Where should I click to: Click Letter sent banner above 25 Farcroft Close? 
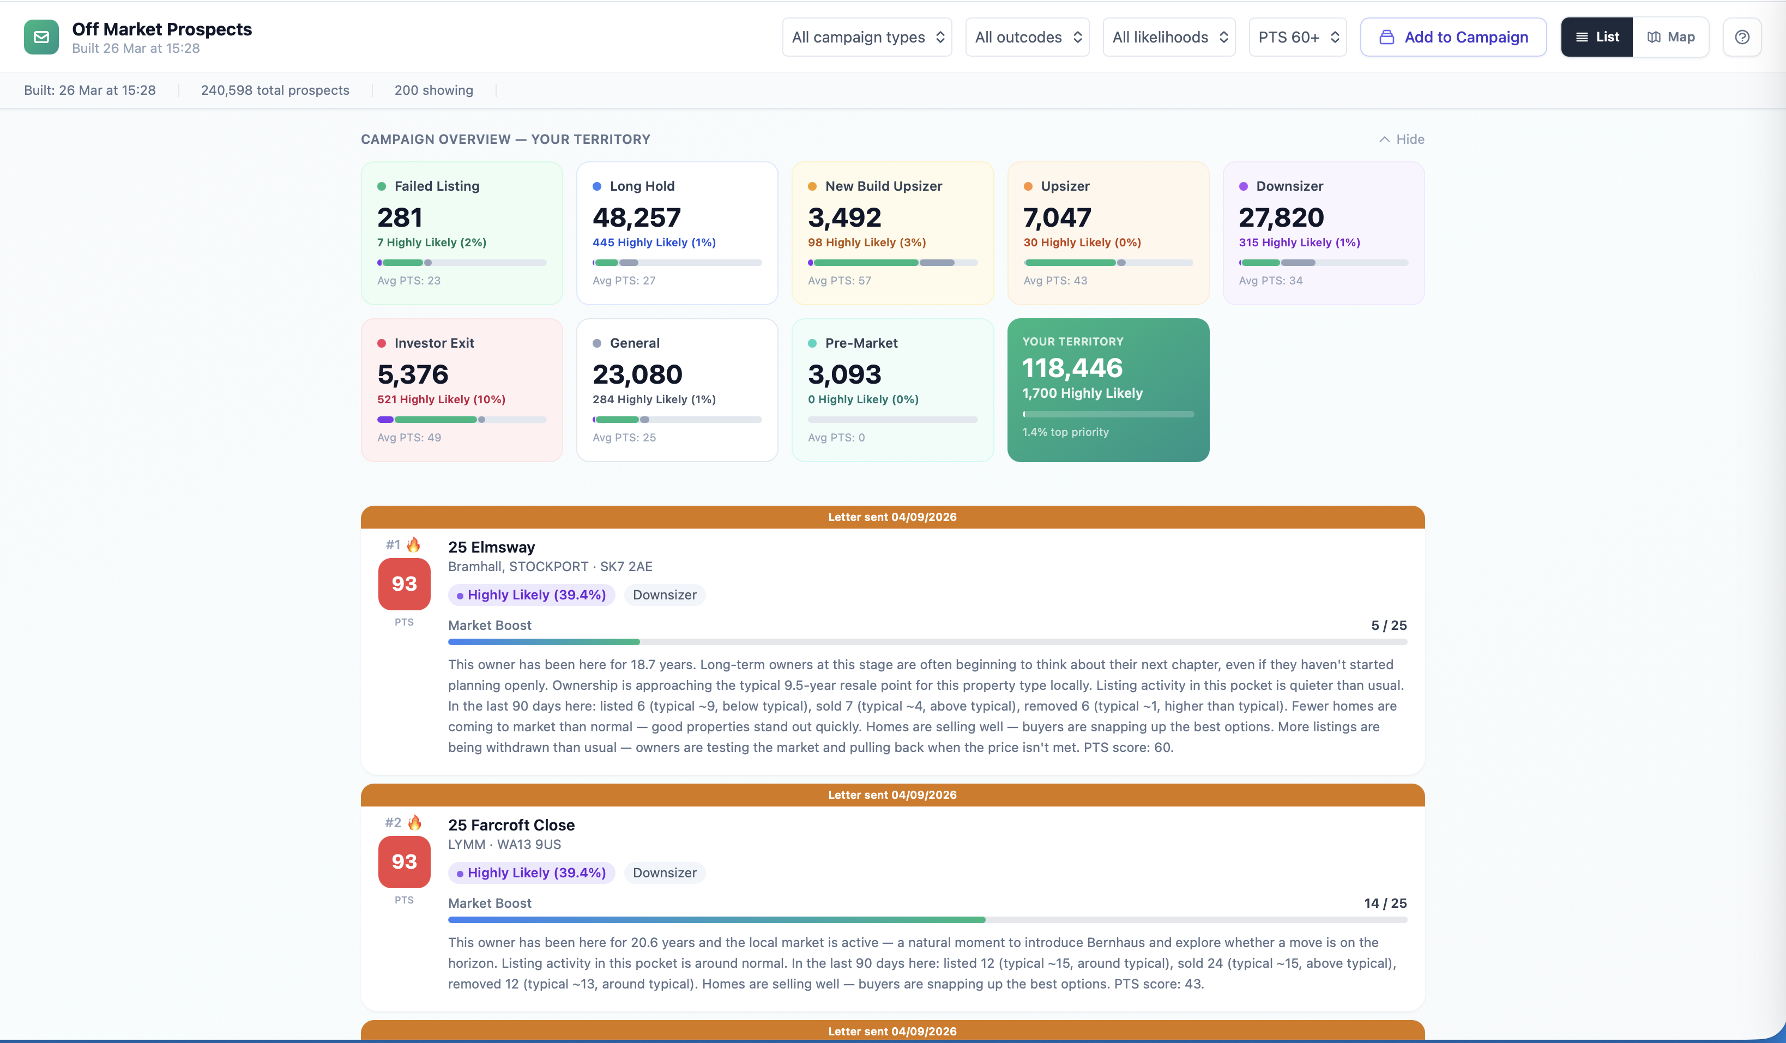coord(892,795)
